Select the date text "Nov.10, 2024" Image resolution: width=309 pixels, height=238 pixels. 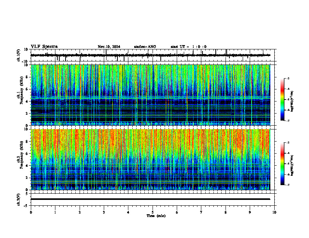click(109, 47)
